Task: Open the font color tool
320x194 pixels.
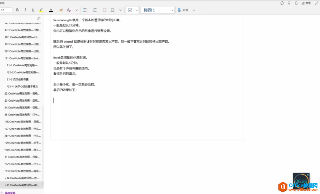Action: coord(51,10)
